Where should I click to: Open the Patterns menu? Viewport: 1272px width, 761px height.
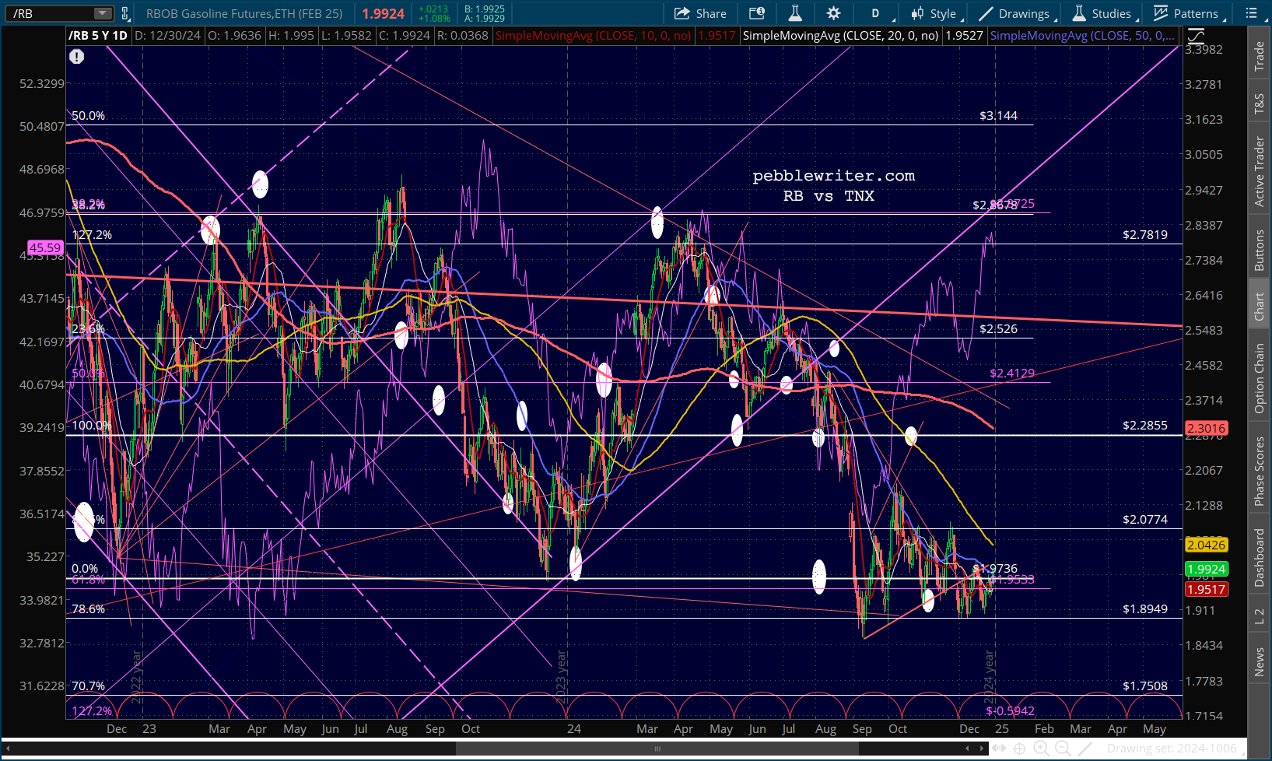[1188, 13]
